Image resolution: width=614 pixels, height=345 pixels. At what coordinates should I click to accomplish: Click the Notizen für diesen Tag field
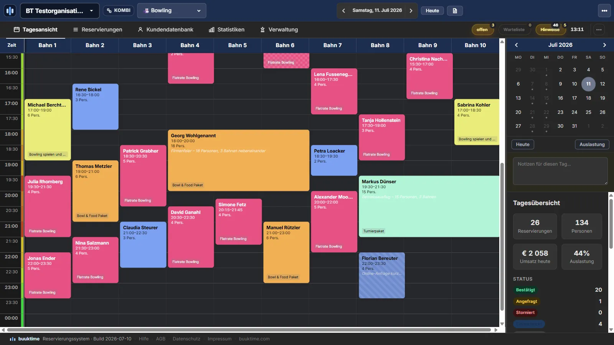pyautogui.click(x=560, y=171)
